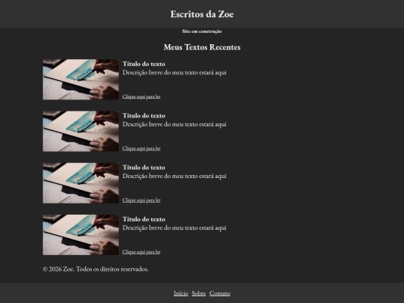This screenshot has height=303, width=404.
Task: Click the second card's 'Descrição breve' text
Action: click(174, 124)
